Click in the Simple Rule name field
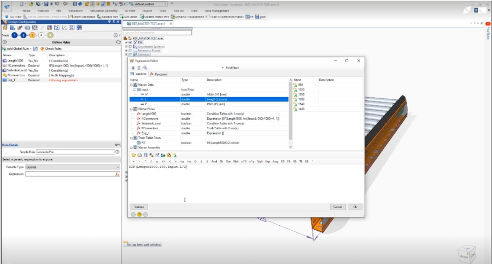Viewport: 492px width, 264px height. (x=74, y=151)
